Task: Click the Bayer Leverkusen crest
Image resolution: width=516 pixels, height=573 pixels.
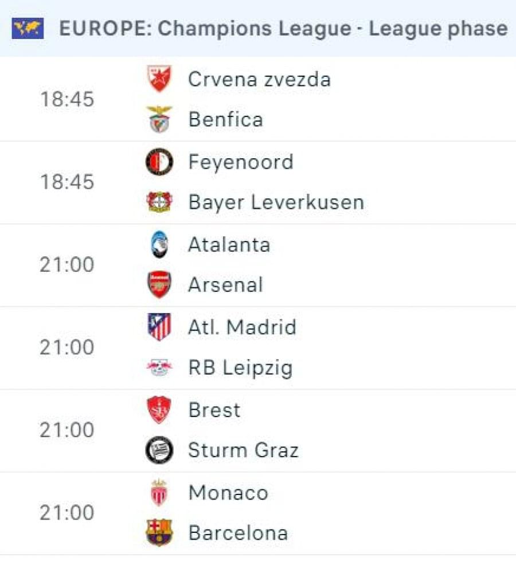Action: click(x=159, y=202)
